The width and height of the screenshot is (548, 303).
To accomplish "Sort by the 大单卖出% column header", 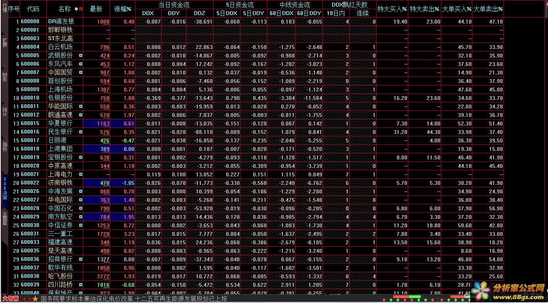I will pyautogui.click(x=488, y=9).
